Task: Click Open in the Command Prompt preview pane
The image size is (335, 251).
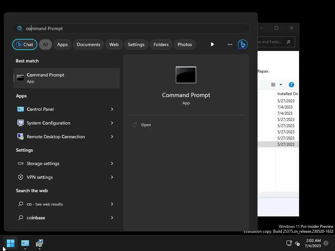Action: click(146, 125)
